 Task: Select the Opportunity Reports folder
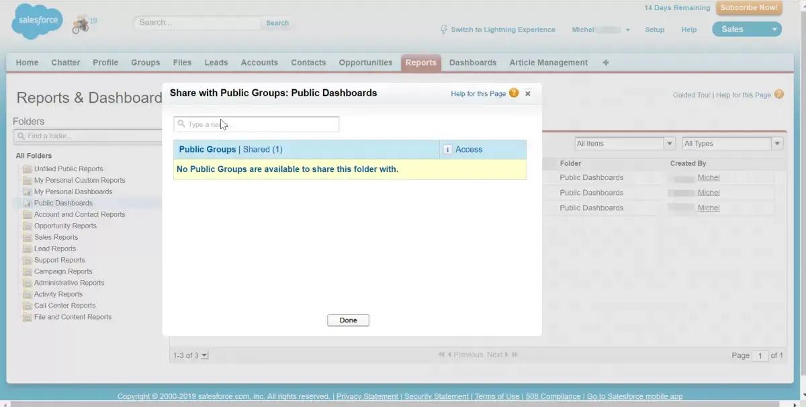(65, 226)
